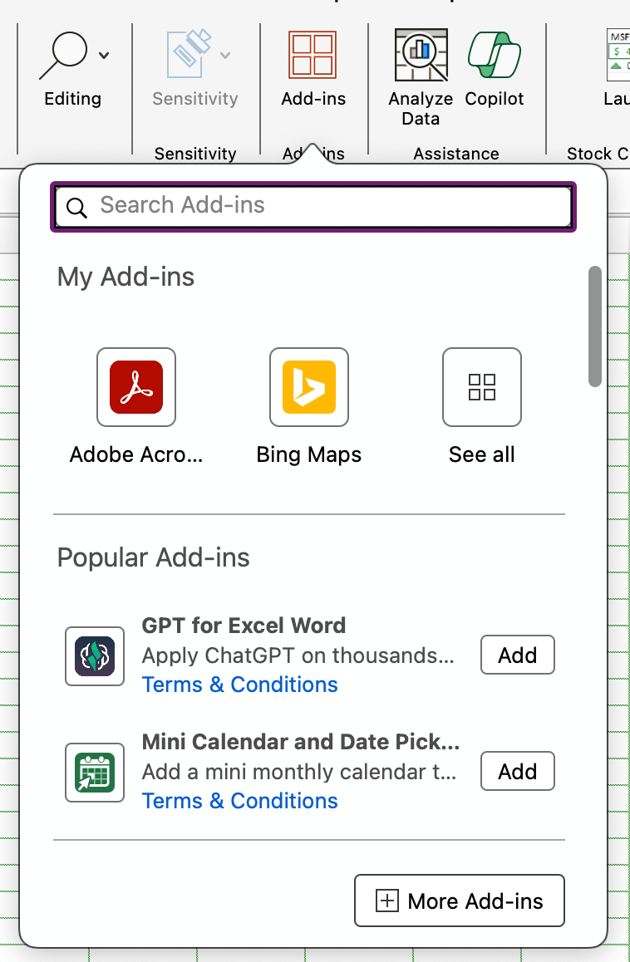The width and height of the screenshot is (630, 962).
Task: Open Copilot from the ribbon
Action: (495, 56)
